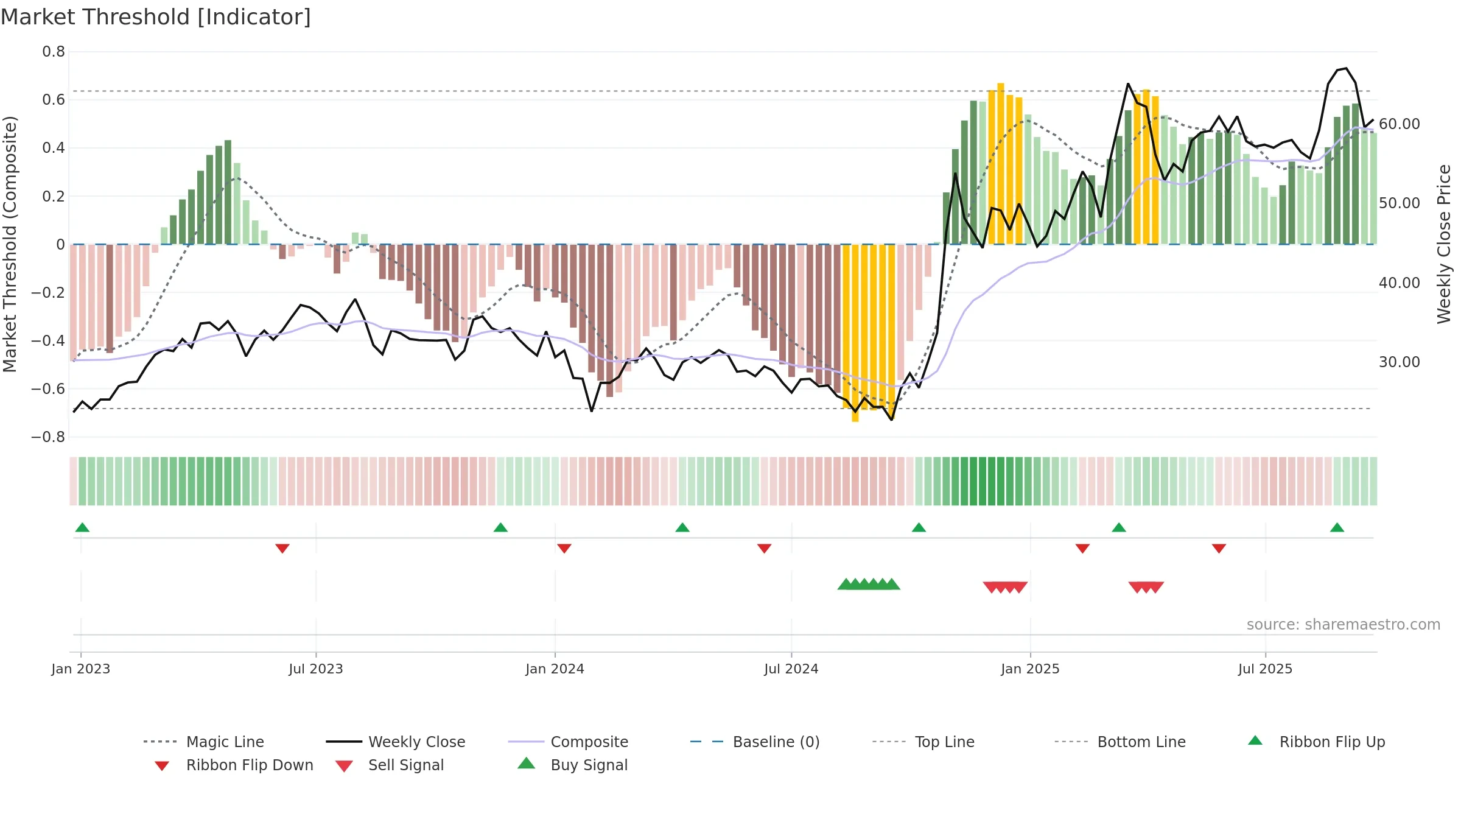Viewport: 1461px width, 822px height.
Task: Click the Jan 2025 x-axis label
Action: click(1030, 669)
